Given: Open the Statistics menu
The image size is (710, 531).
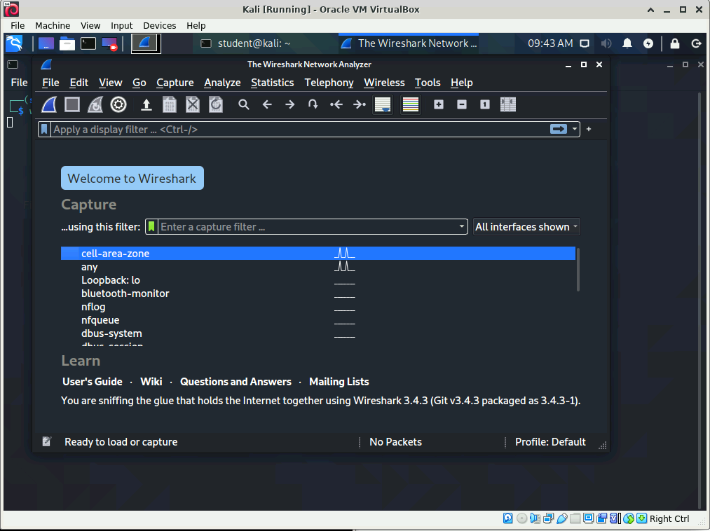Looking at the screenshot, I should [272, 83].
